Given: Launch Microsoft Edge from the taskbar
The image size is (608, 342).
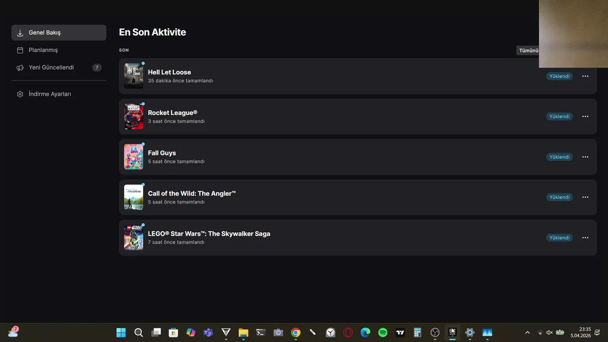Looking at the screenshot, I should coord(365,332).
